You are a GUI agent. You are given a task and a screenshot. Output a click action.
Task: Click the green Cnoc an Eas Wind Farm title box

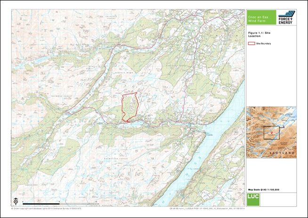coord(261,17)
